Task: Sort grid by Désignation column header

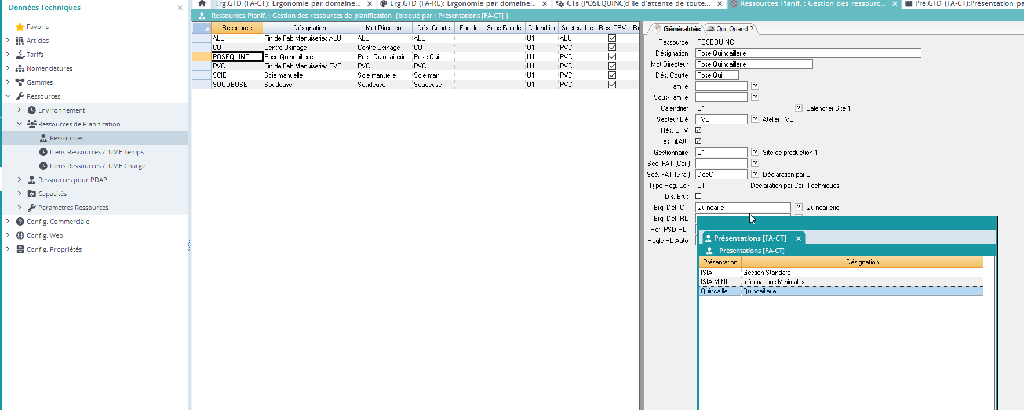Action: [309, 28]
